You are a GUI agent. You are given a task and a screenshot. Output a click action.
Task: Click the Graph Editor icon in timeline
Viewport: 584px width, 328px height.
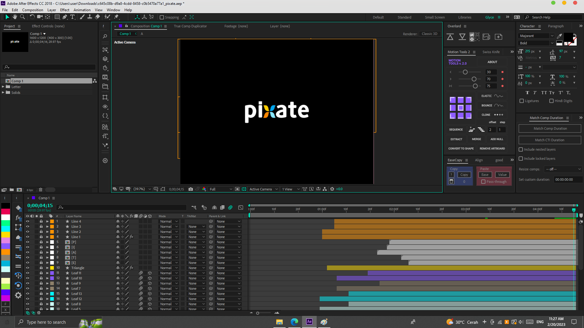point(241,207)
